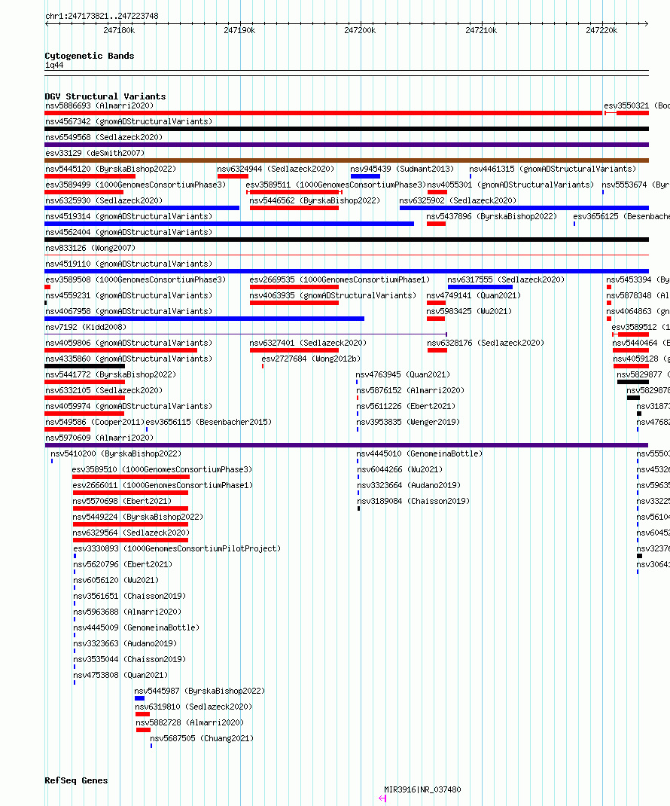Select nsv5611226 (Ebert2021) label
The width and height of the screenshot is (670, 806).
pos(406,406)
